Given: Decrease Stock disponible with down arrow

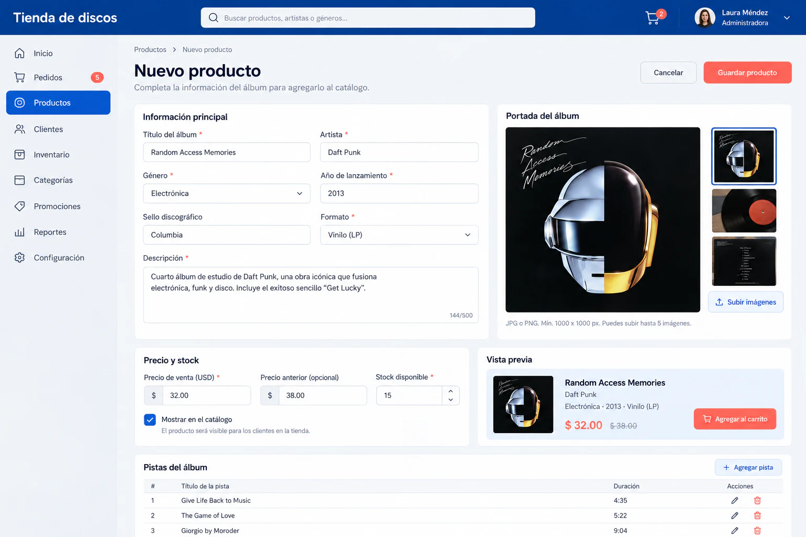Looking at the screenshot, I should coord(451,400).
